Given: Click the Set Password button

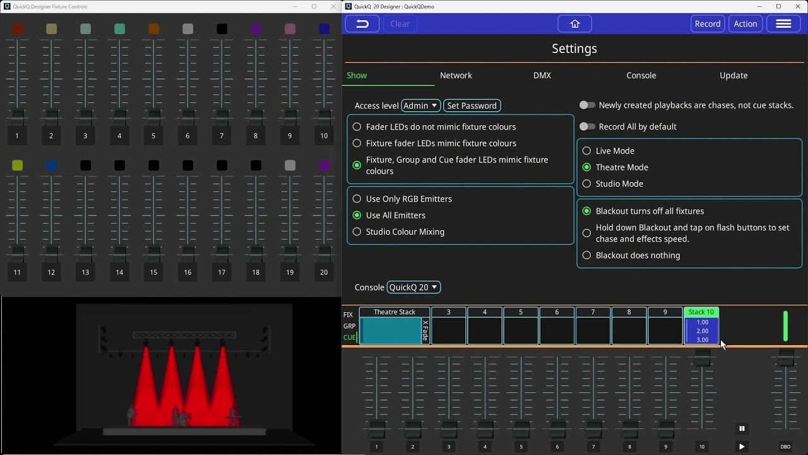Looking at the screenshot, I should [x=472, y=106].
